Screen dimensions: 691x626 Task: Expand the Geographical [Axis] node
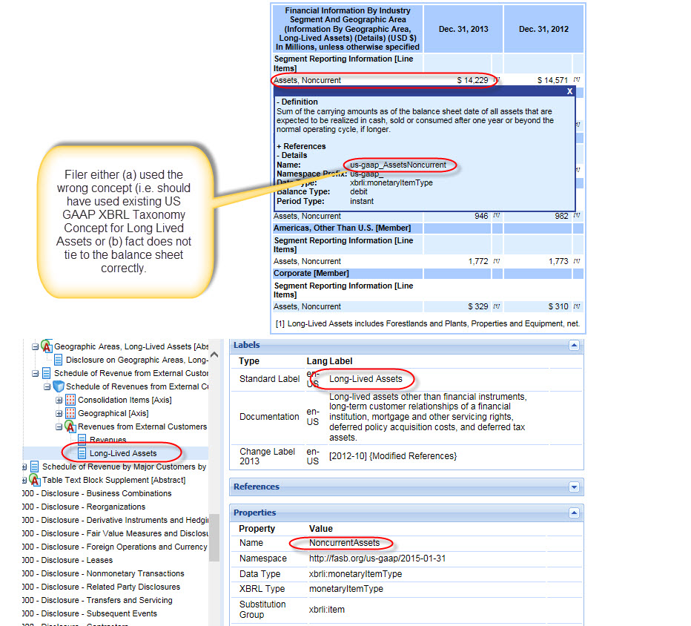pyautogui.click(x=59, y=414)
